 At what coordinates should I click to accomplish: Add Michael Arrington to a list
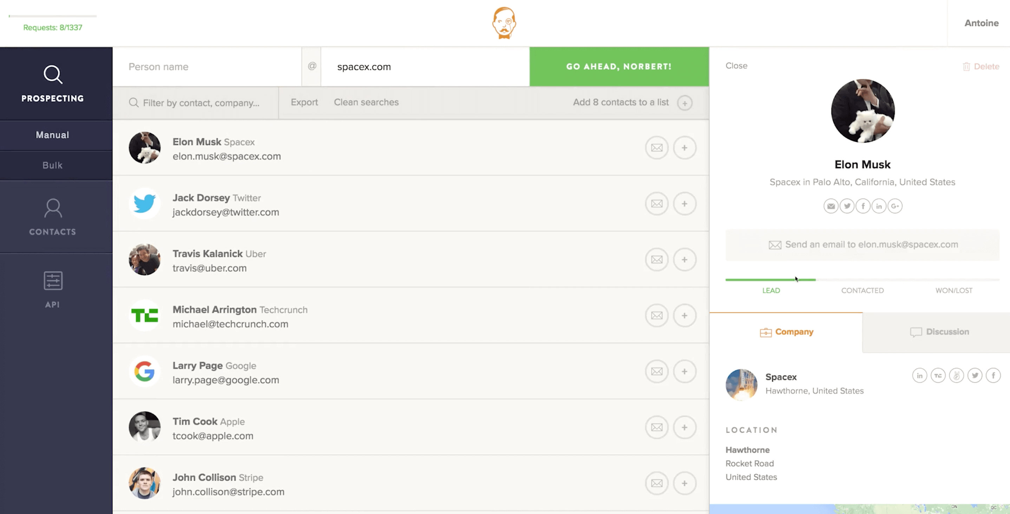[x=684, y=316]
